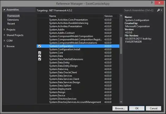
Task: Expand the COM section
Action: [x=4, y=41]
